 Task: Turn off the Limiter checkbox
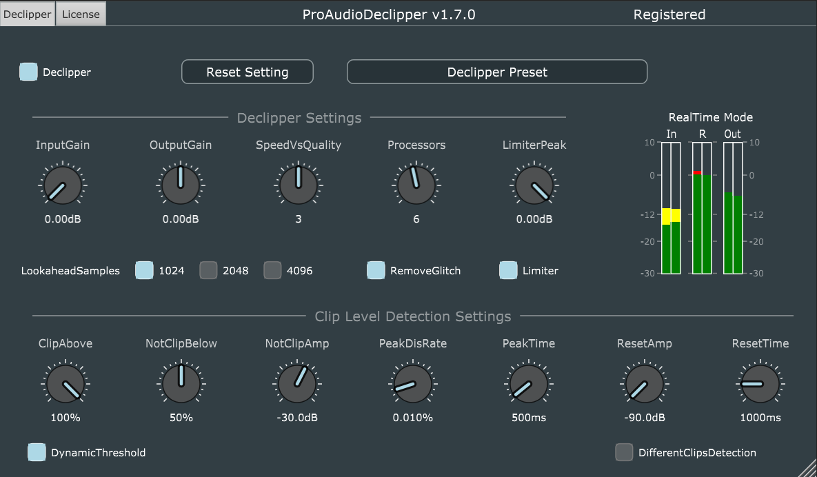508,270
